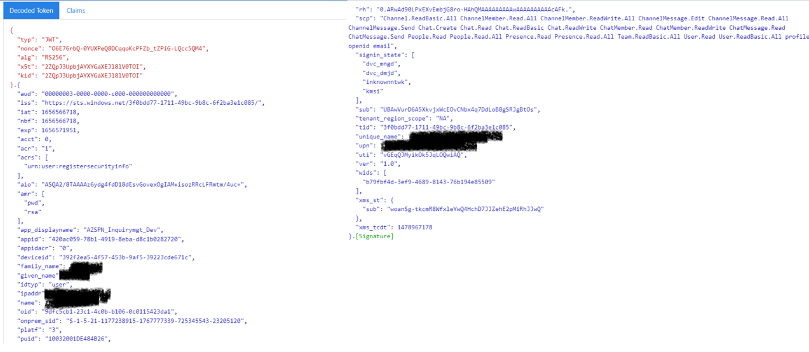This screenshot has width=809, height=352.
Task: Click the "pwd" amr entry
Action: tap(32, 202)
